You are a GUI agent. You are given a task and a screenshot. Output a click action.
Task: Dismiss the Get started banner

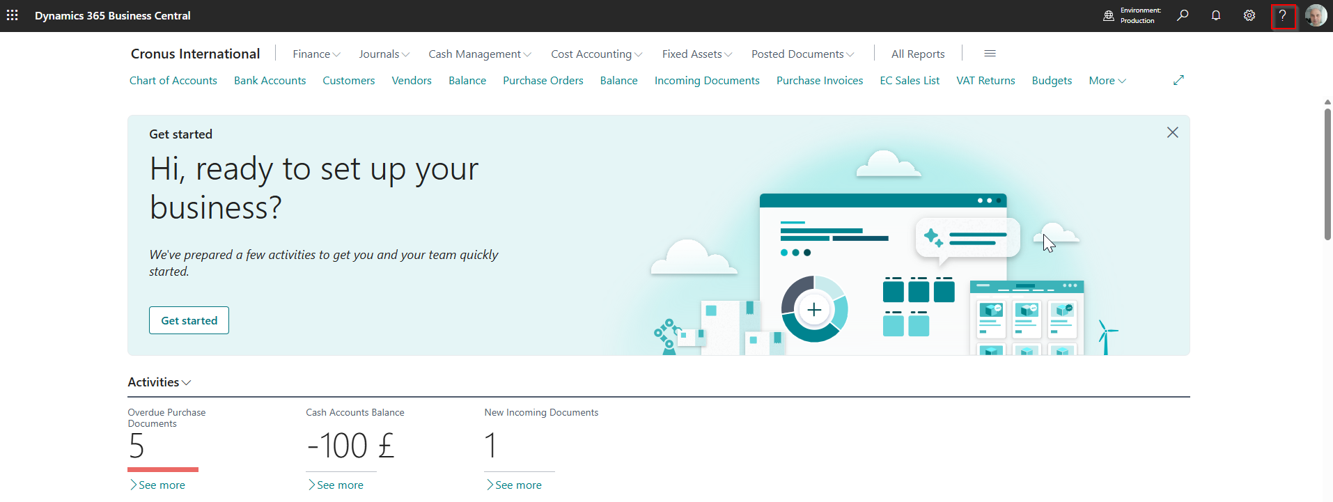(1173, 132)
